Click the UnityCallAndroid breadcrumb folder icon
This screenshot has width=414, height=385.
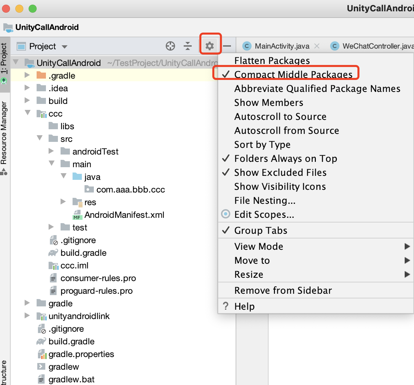point(8,27)
